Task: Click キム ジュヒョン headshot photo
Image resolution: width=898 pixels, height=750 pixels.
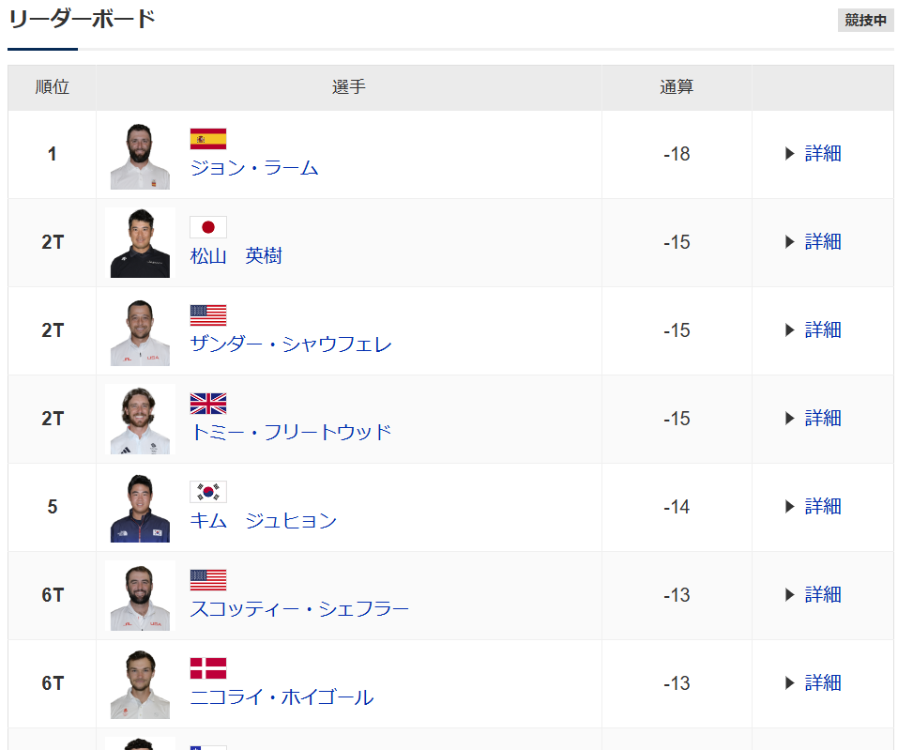Action: coord(140,508)
